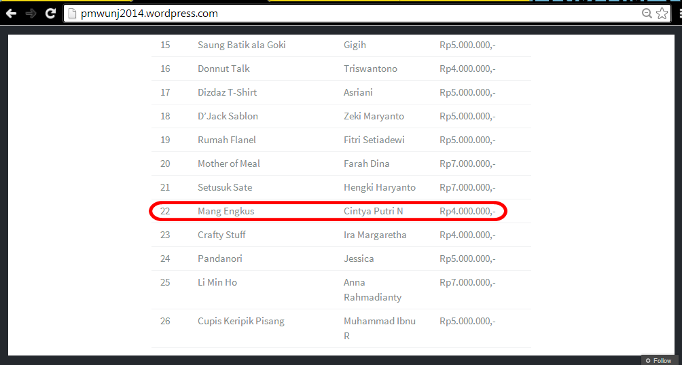Click the amount Rp7.000.000,- for Li Min Ho
The height and width of the screenshot is (365, 682).
(467, 282)
